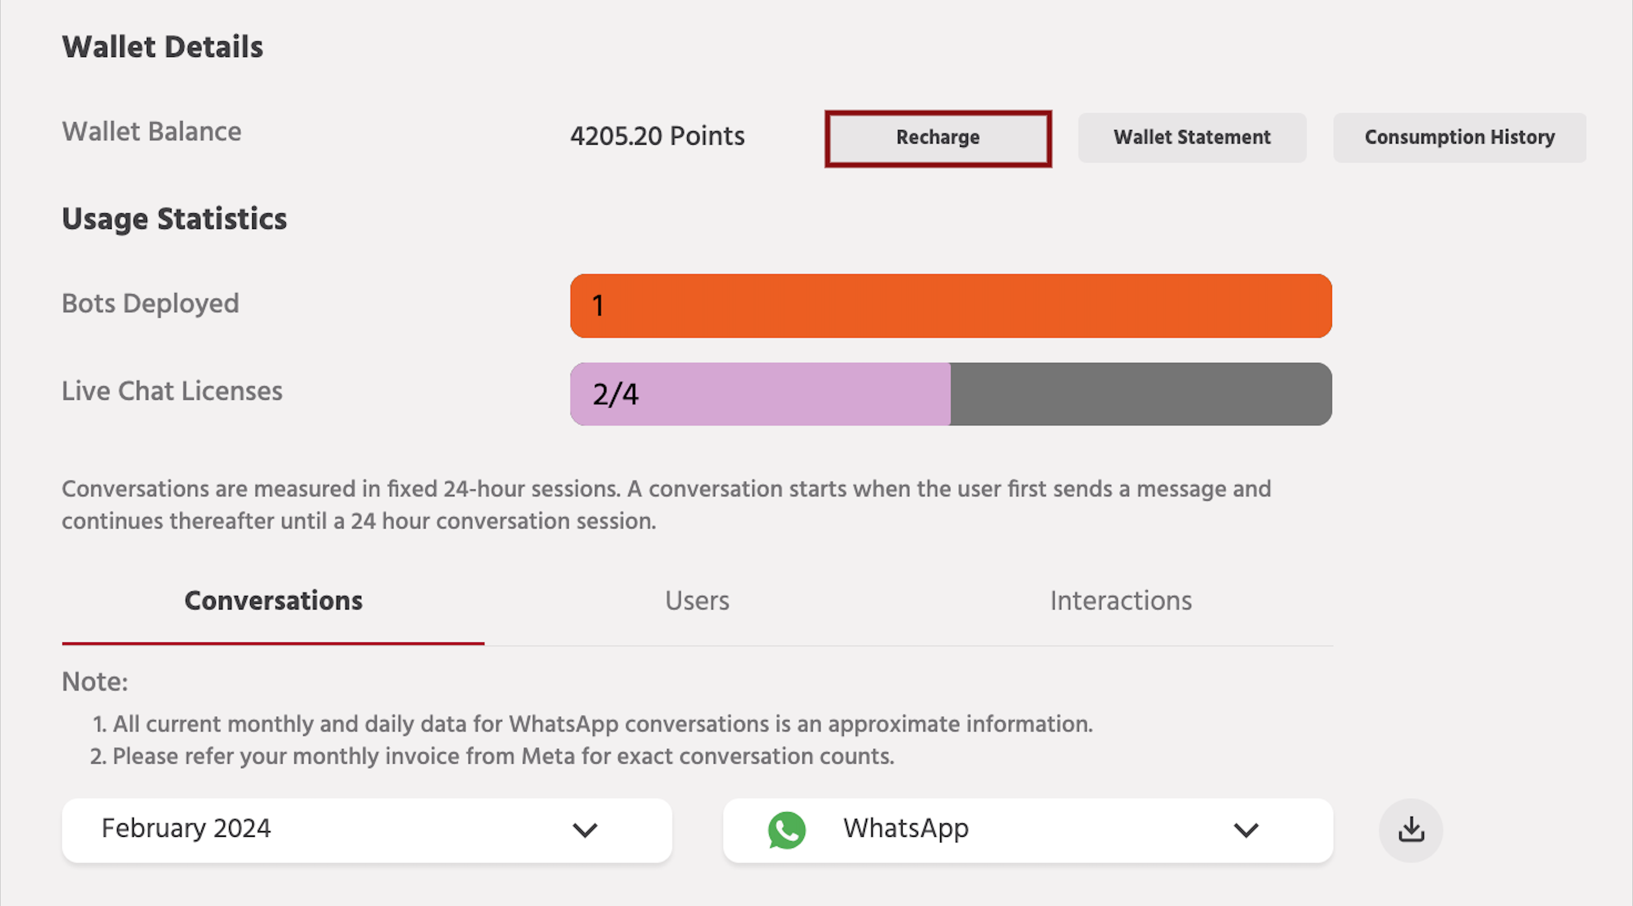Open the February 2024 month dropdown
This screenshot has height=906, width=1633.
[366, 830]
